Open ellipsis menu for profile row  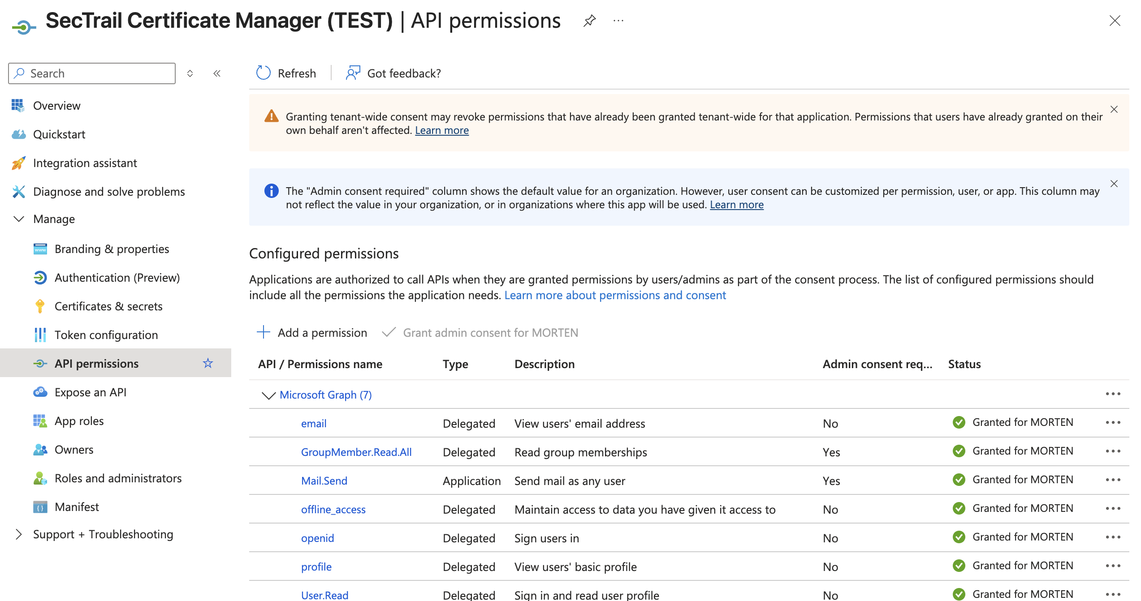1113,566
